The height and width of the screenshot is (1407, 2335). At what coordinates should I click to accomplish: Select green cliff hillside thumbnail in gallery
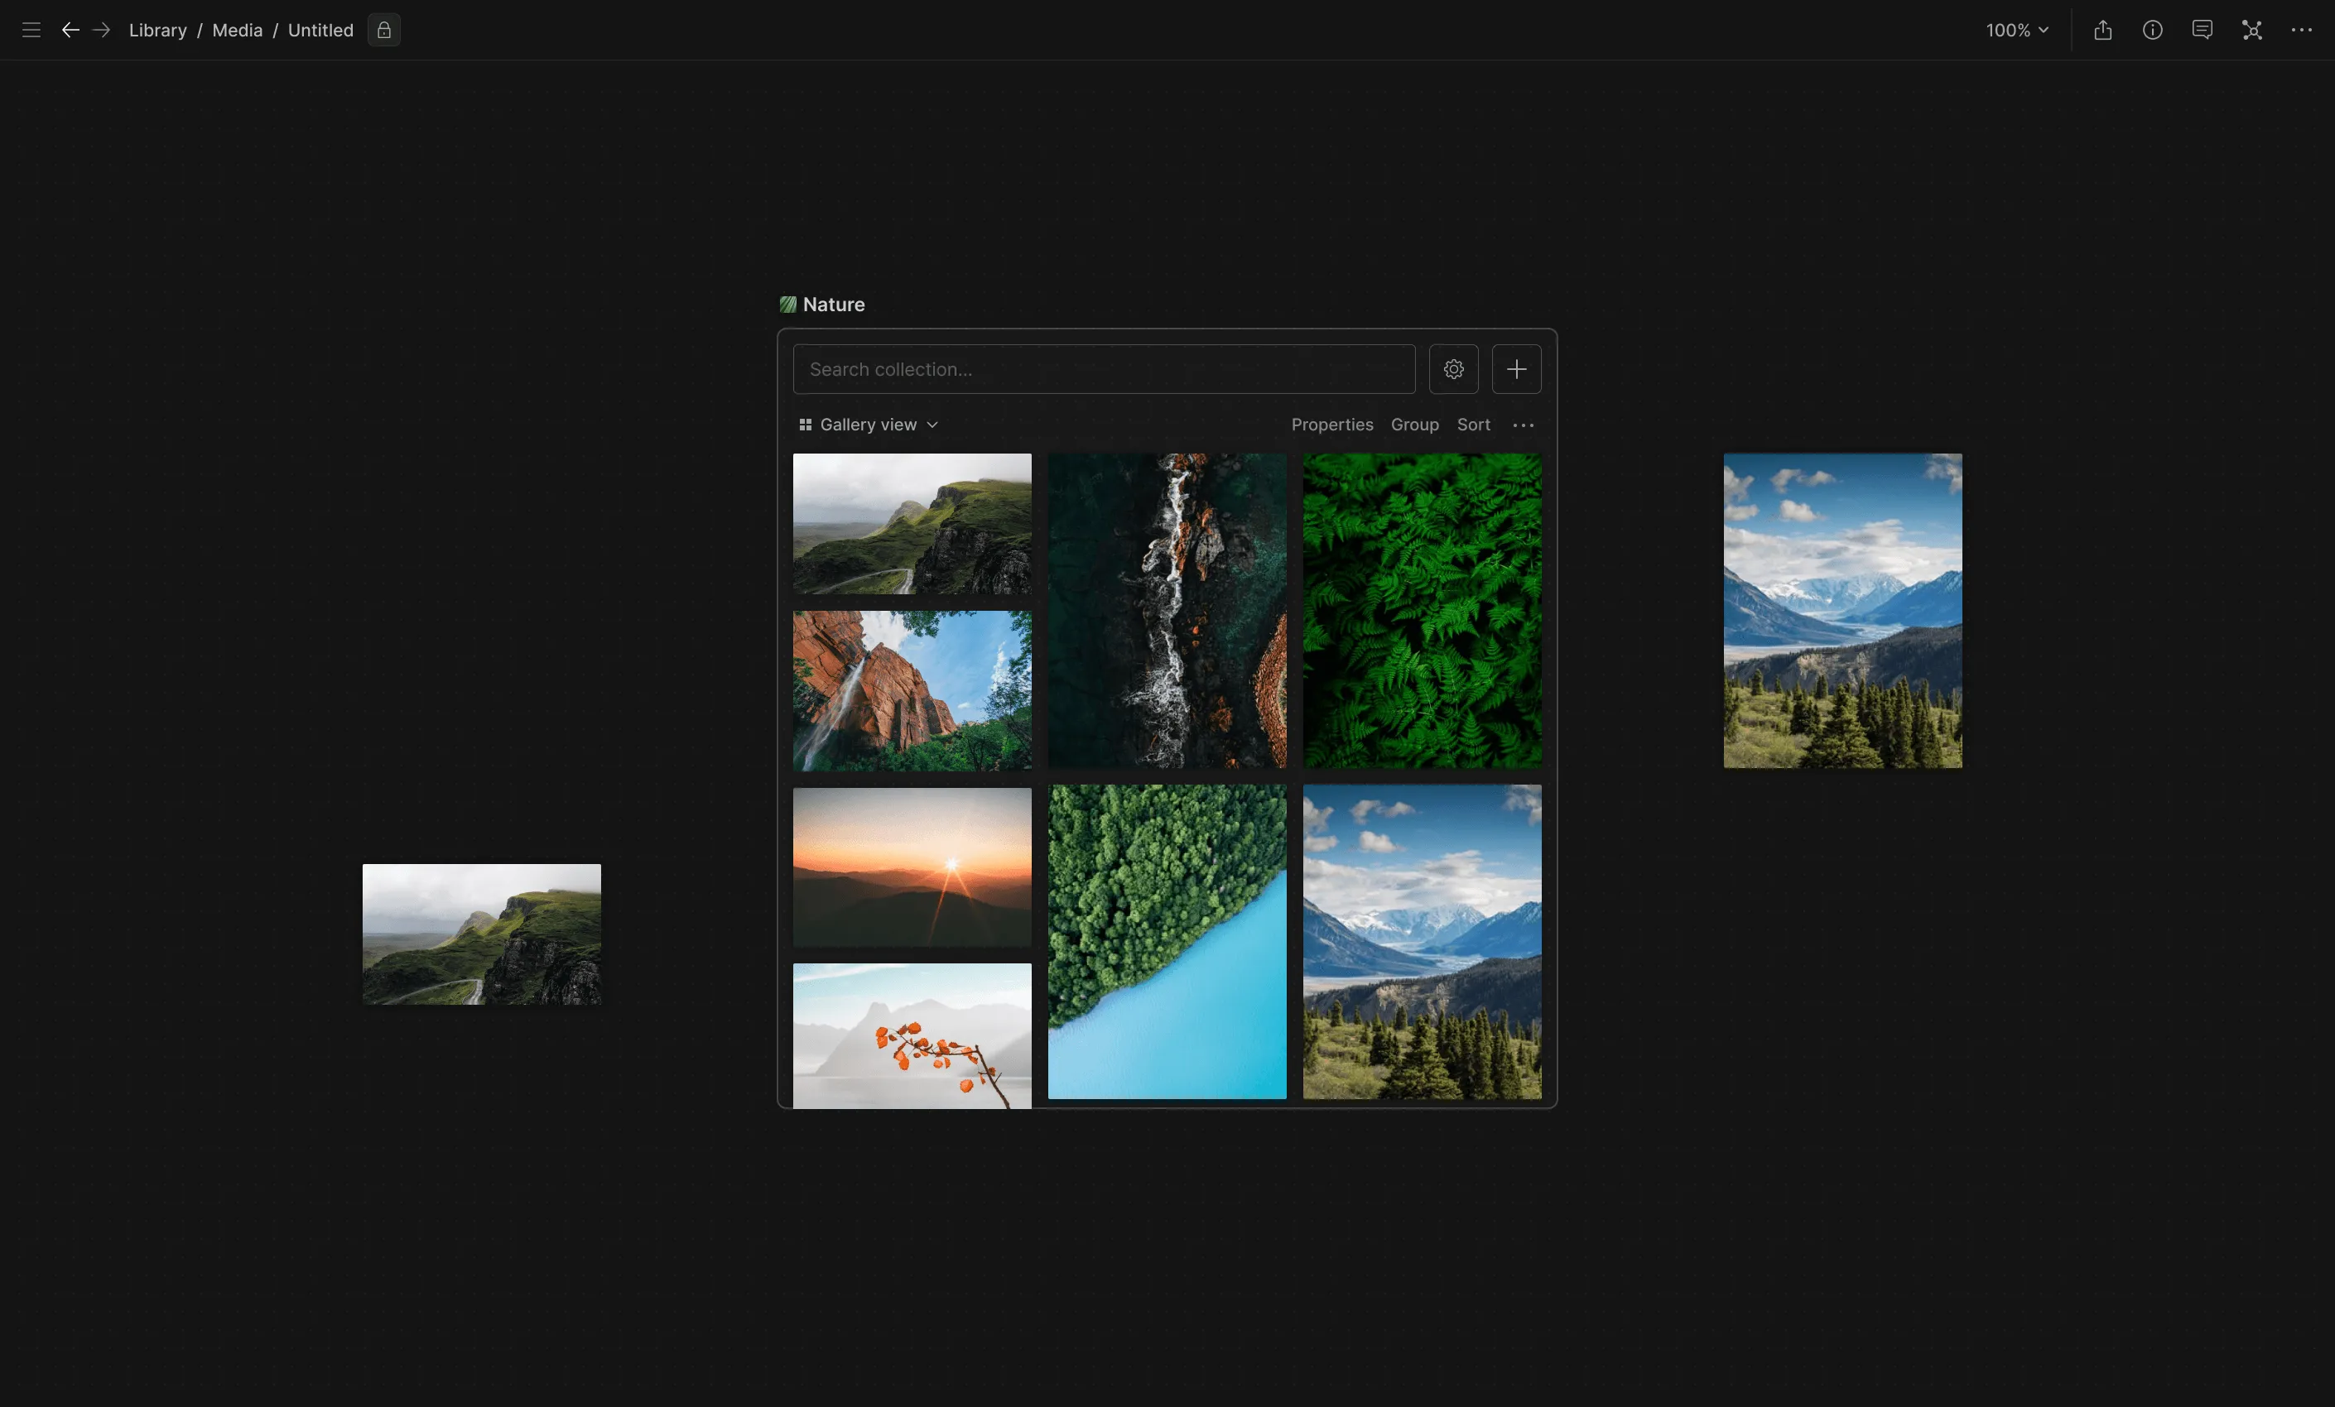(912, 524)
